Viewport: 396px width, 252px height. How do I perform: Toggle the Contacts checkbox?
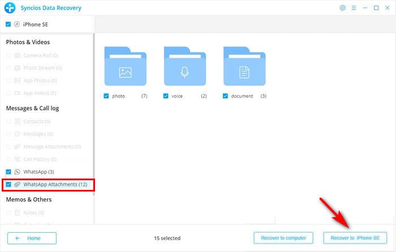tap(8, 121)
